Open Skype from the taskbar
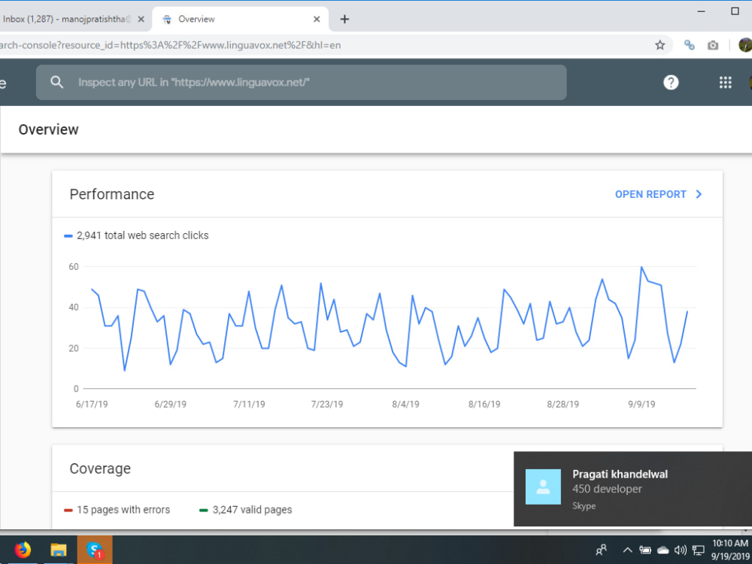752x564 pixels. [x=95, y=550]
